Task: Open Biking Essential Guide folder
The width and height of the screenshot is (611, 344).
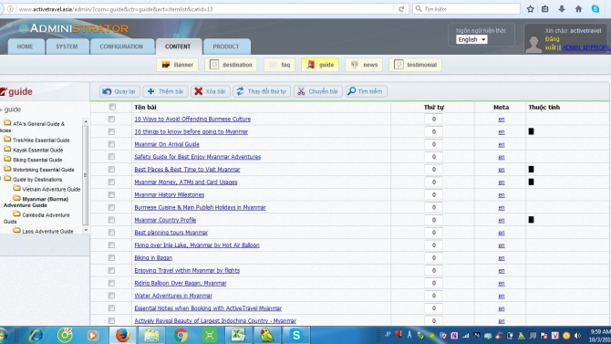Action: pyautogui.click(x=37, y=160)
